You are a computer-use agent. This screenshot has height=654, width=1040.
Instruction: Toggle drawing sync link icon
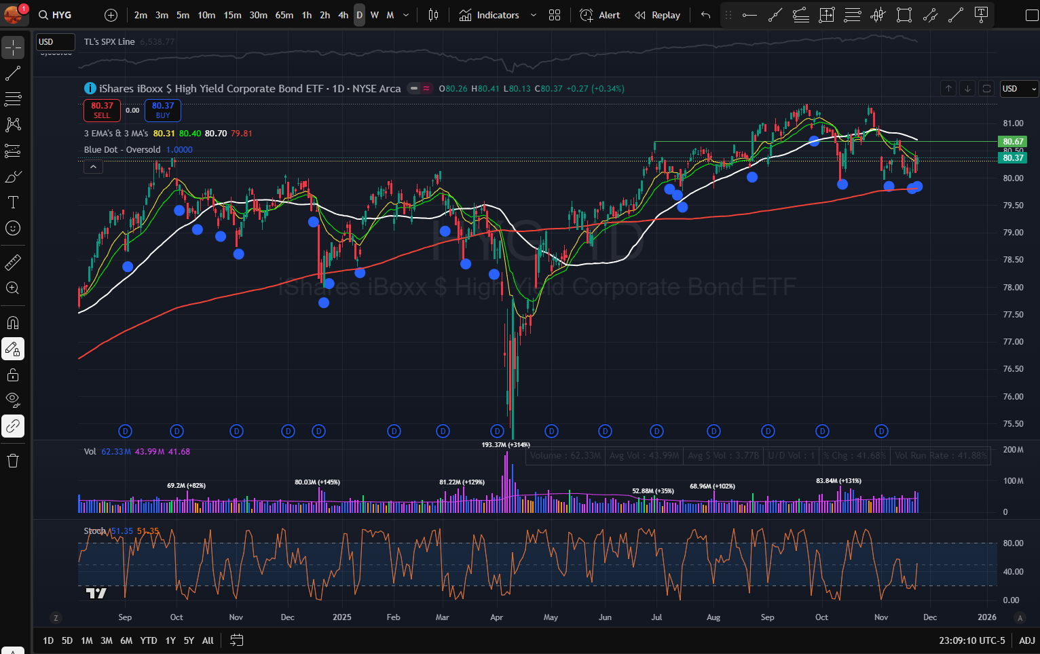click(x=13, y=426)
